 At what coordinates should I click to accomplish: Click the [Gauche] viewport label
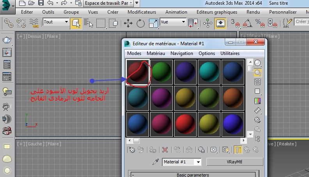(x=35, y=144)
